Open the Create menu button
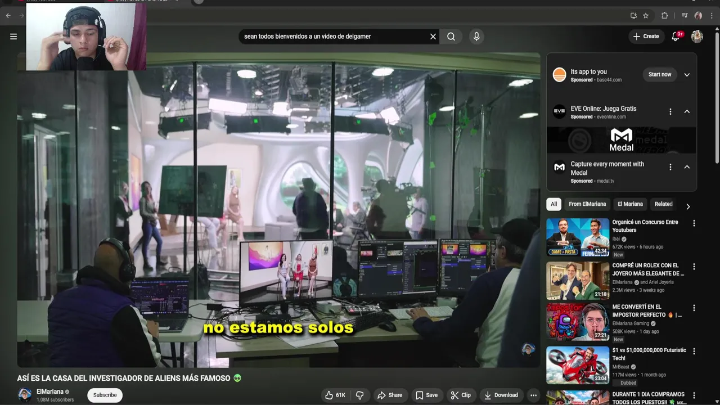Screen dimensions: 720x405 [x=646, y=37]
